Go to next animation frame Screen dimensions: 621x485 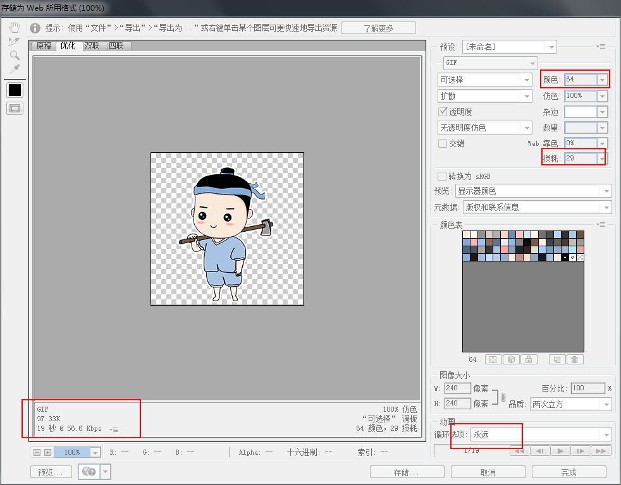[x=581, y=451]
